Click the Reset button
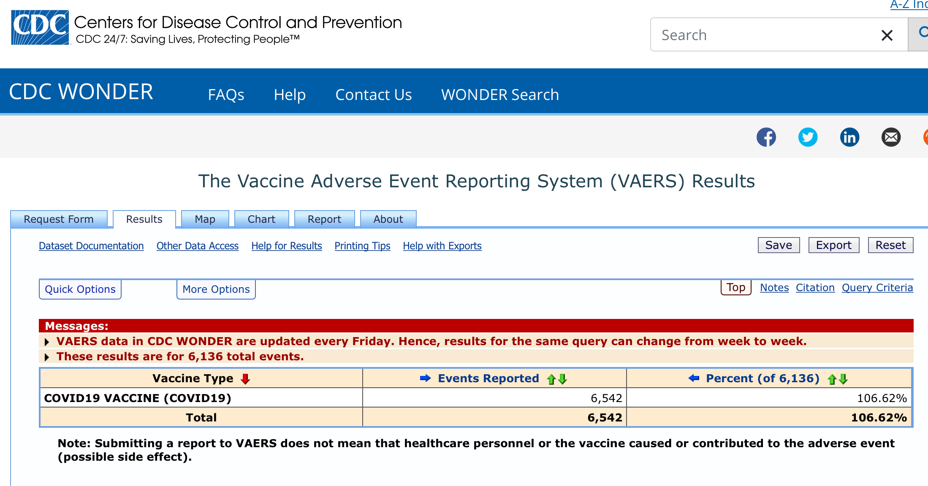This screenshot has height=486, width=928. coord(891,245)
